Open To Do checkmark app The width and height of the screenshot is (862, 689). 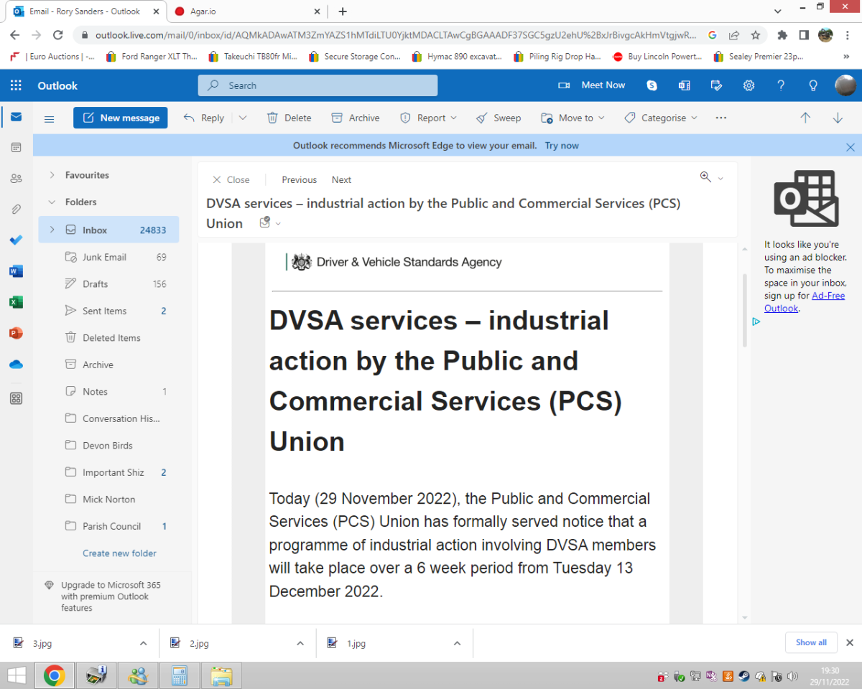(16, 240)
